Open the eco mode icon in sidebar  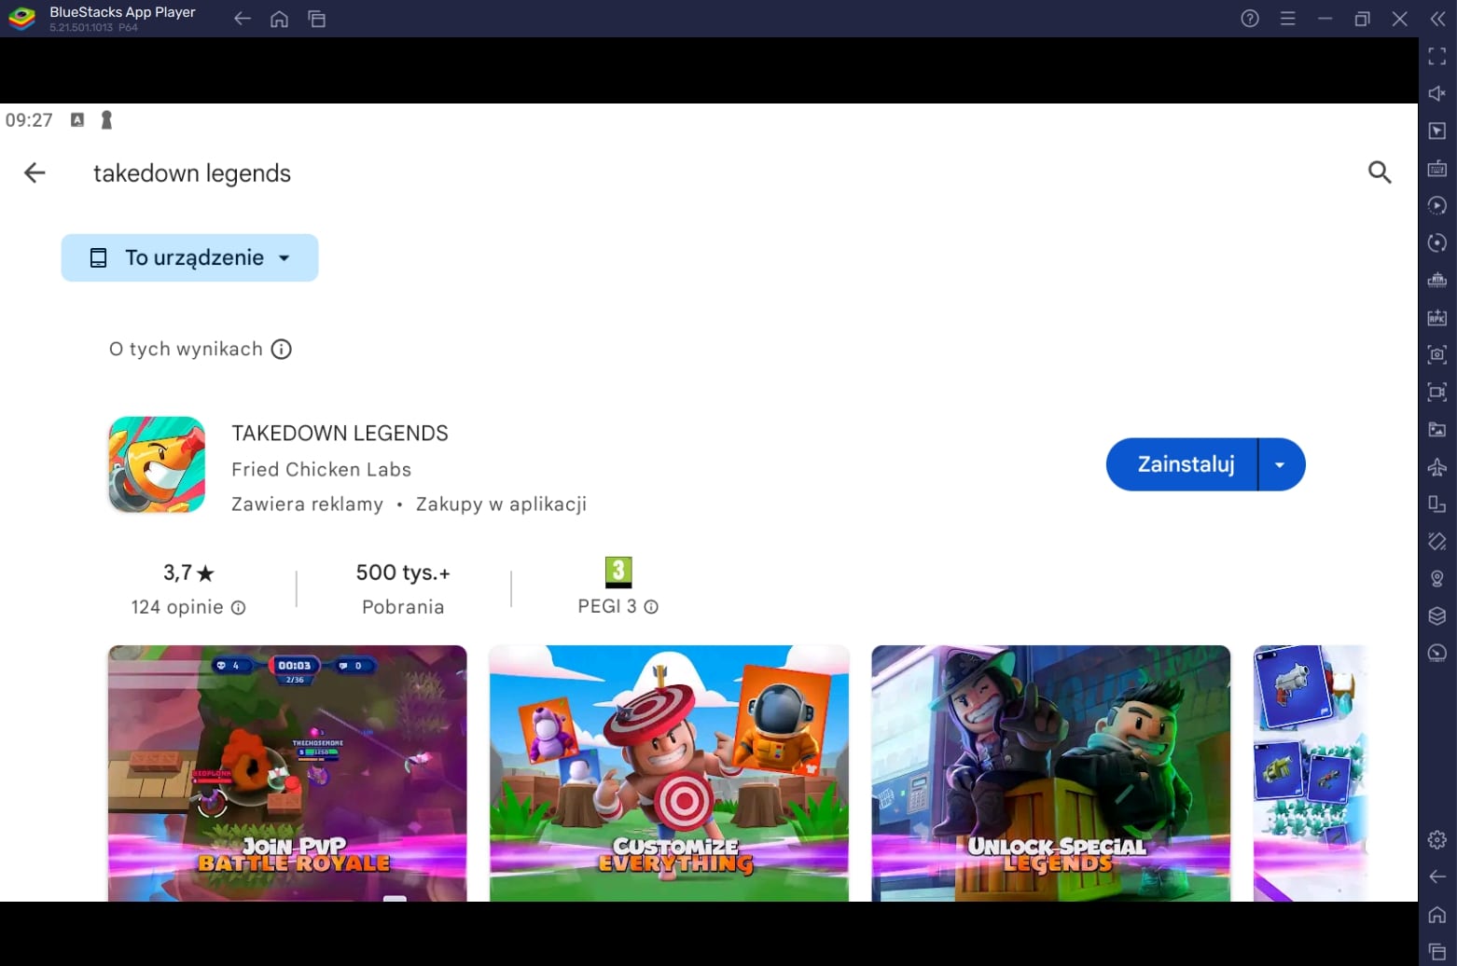1437,653
